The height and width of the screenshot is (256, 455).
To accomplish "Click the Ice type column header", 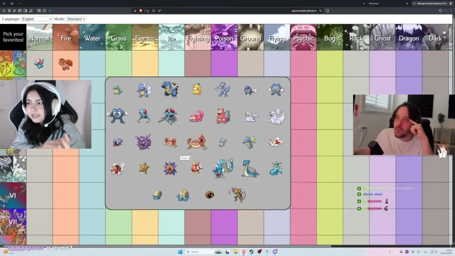I will tap(171, 37).
